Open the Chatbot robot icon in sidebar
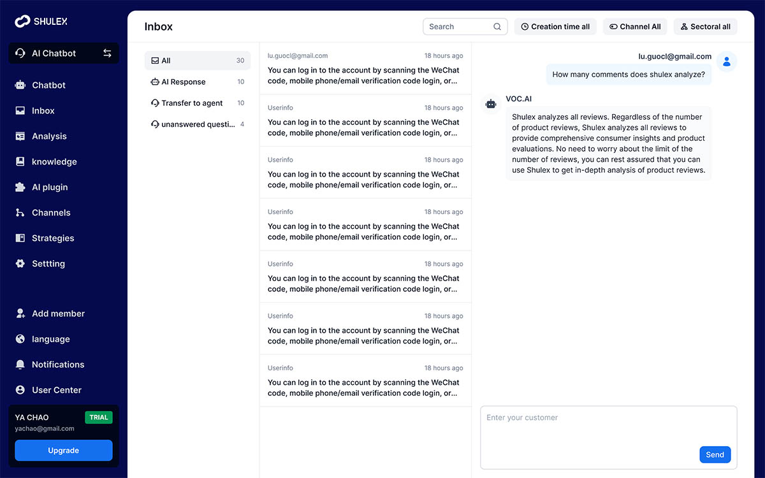 click(20, 85)
